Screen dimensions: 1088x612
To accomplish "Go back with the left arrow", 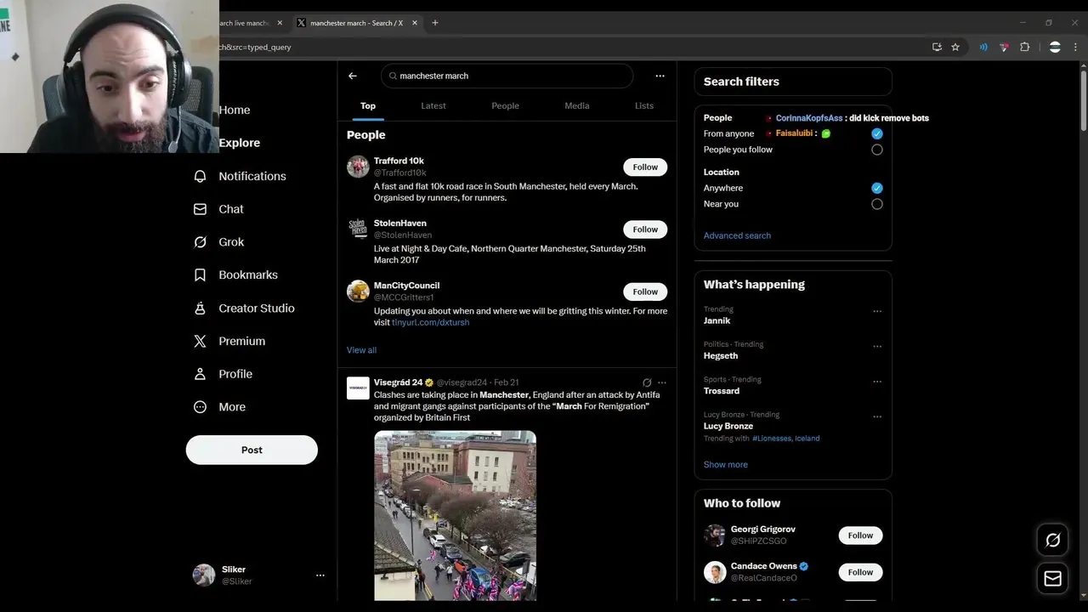I will coord(352,76).
